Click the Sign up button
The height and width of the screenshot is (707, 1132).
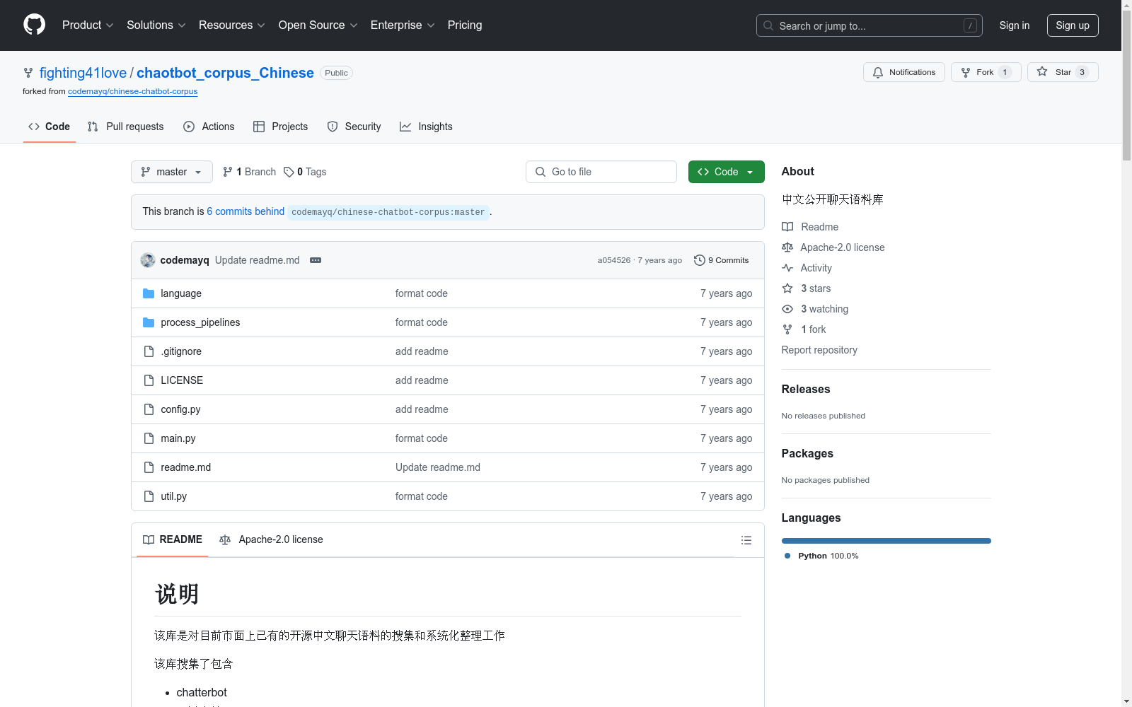tap(1072, 25)
